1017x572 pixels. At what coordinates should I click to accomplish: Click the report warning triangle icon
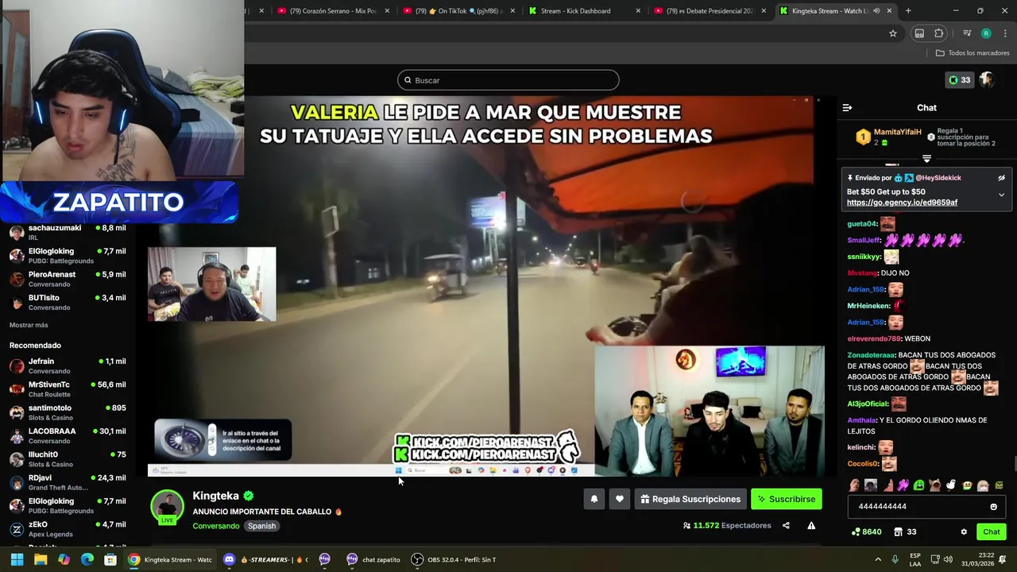811,525
